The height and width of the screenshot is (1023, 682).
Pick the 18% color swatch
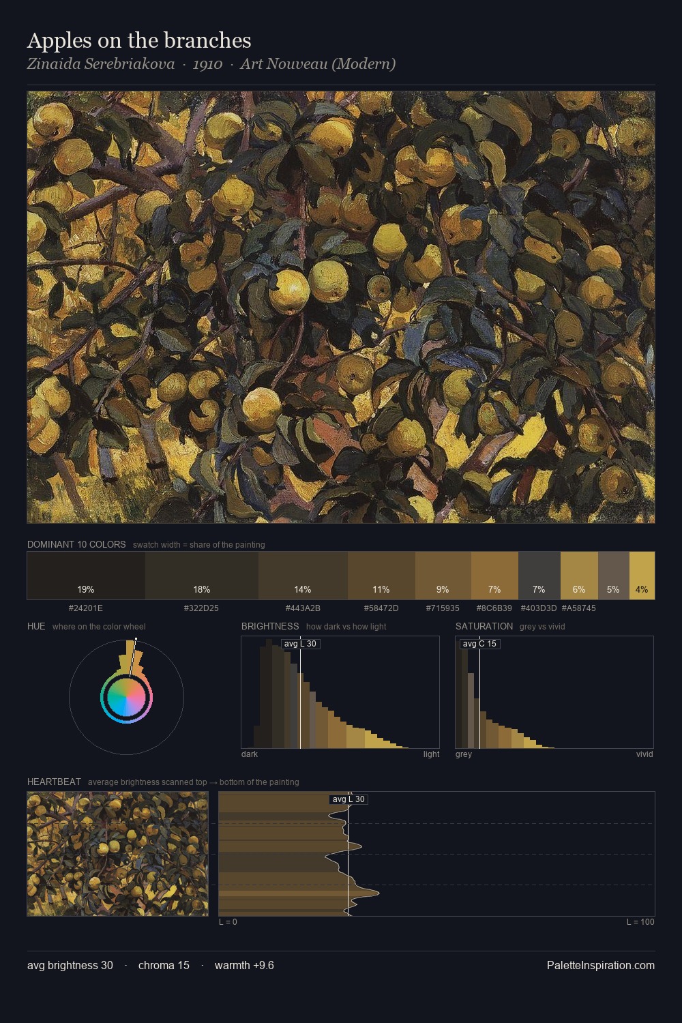[x=202, y=576]
